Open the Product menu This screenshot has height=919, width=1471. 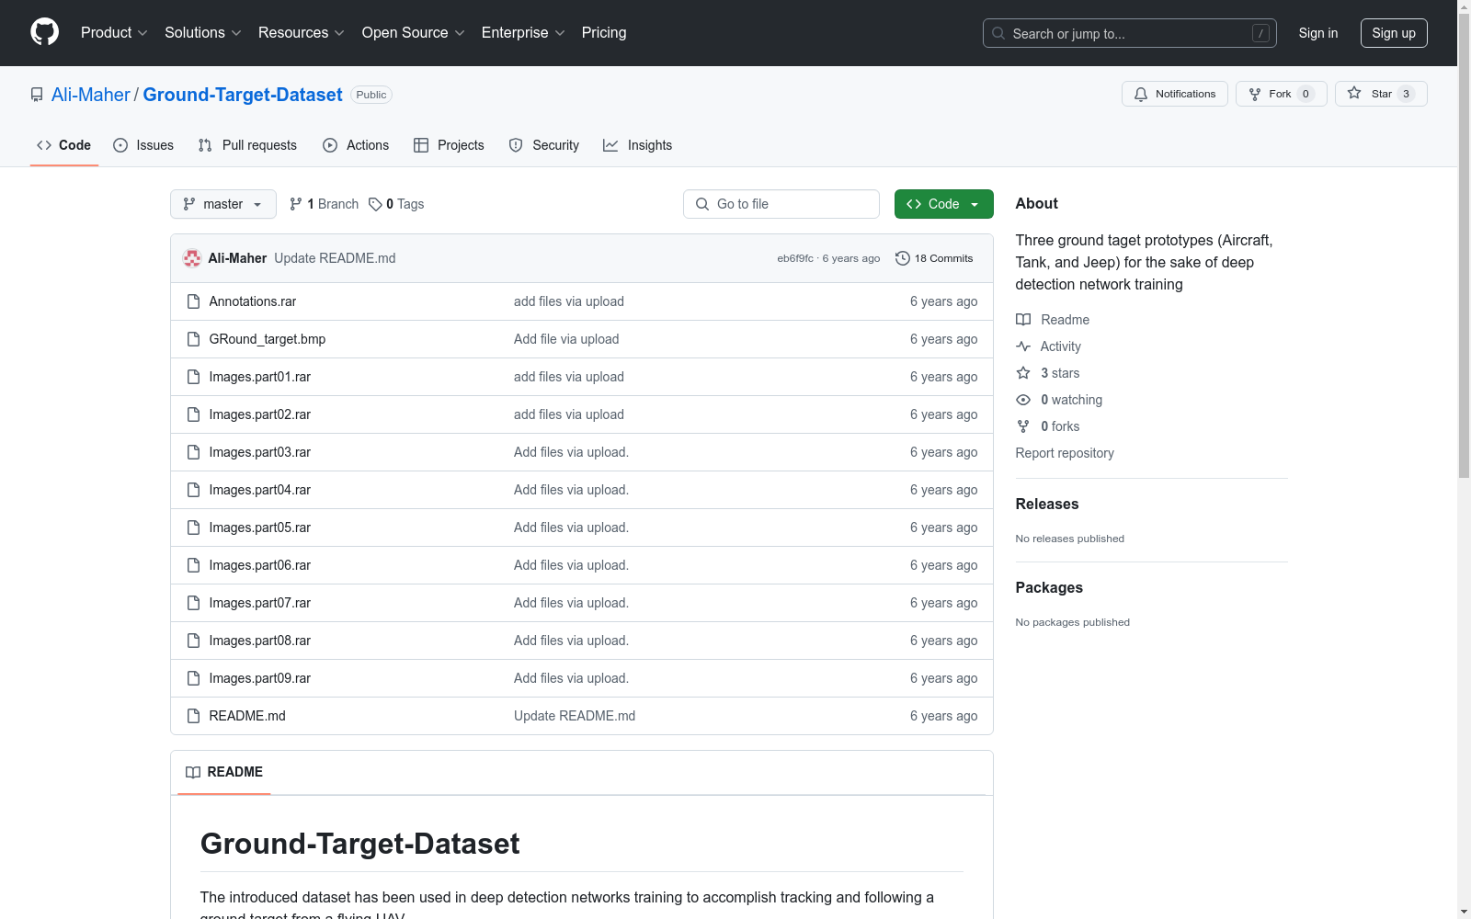click(114, 33)
